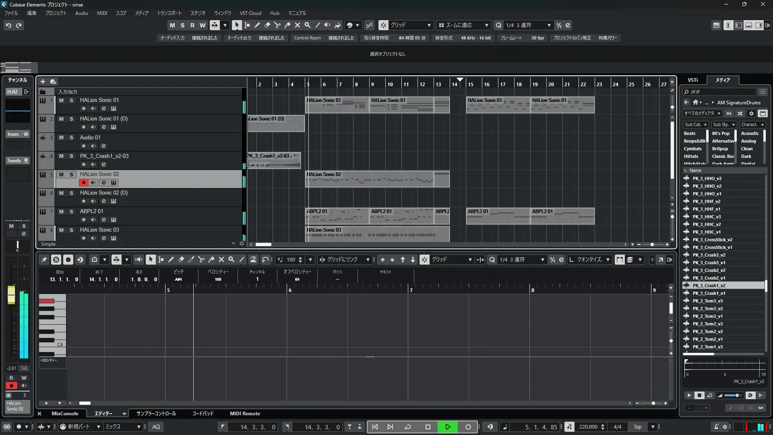Click the Tap tempo button
773x435 pixels.
pos(638,427)
